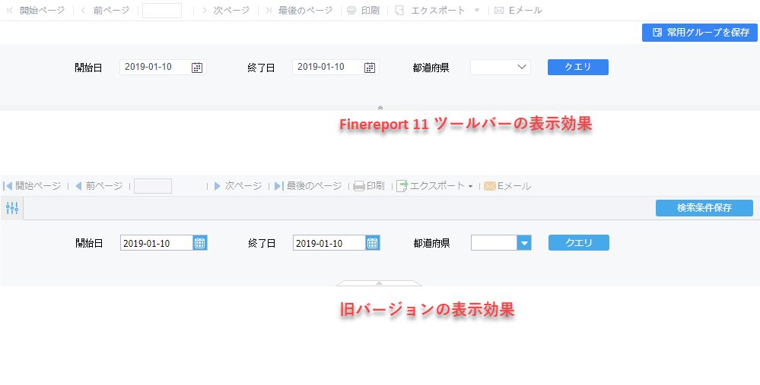
Task: Open the 終了日 calendar picker in Finereport 11 panel
Action: tap(369, 68)
